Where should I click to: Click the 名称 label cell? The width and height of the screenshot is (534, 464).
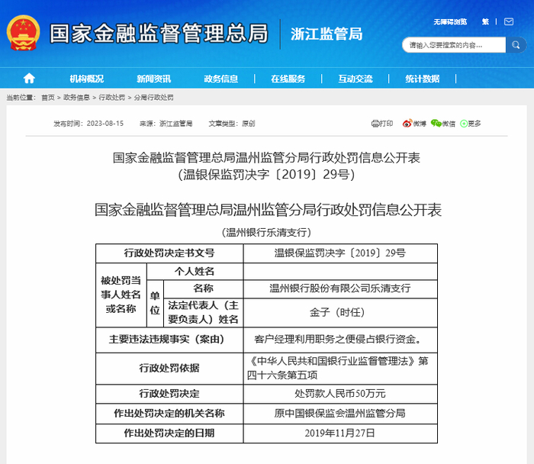(x=204, y=288)
